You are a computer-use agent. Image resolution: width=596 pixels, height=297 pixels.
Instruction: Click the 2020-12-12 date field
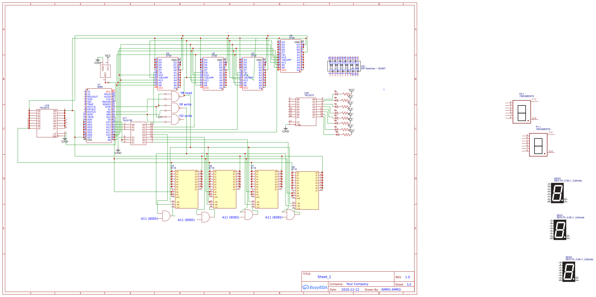[350, 289]
